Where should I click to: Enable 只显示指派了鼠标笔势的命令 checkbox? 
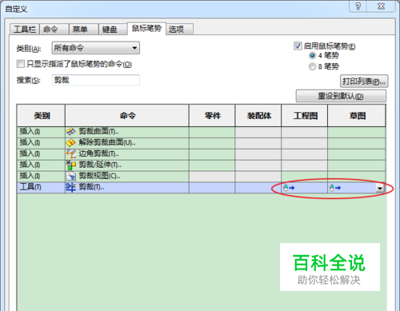(x=20, y=64)
